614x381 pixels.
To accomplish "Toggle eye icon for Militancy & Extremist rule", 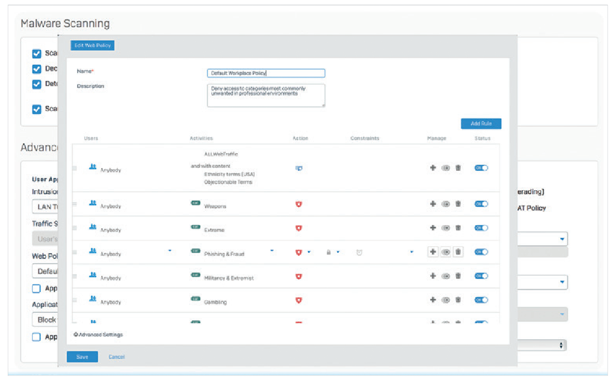I will tap(446, 276).
